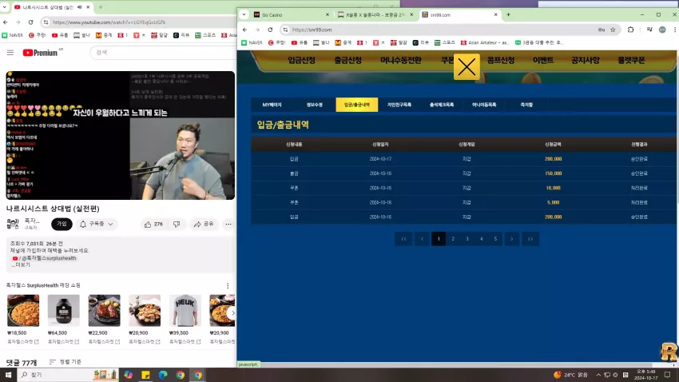
Task: Close the popup with yellow X button
Action: click(x=467, y=67)
